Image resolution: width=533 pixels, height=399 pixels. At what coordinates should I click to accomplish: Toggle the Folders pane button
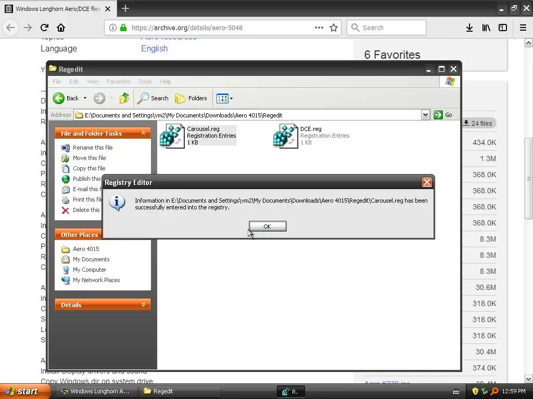tap(191, 98)
